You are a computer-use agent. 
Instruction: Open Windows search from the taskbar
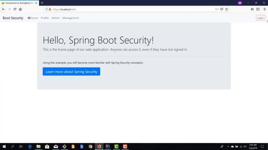tap(13, 146)
